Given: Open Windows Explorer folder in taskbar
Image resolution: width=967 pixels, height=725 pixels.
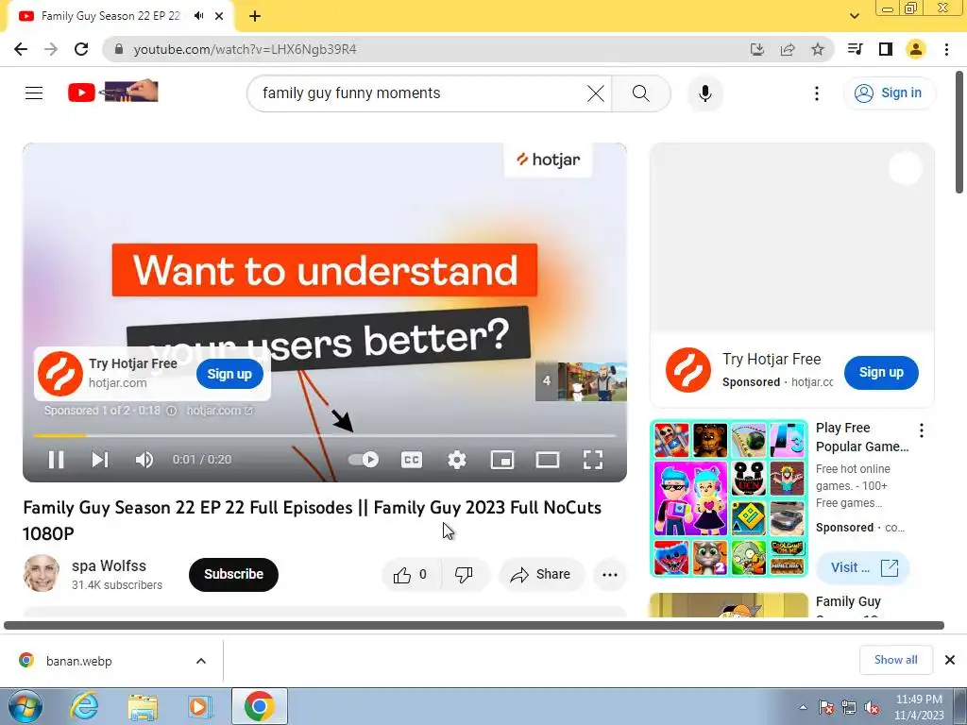Looking at the screenshot, I should 143,706.
